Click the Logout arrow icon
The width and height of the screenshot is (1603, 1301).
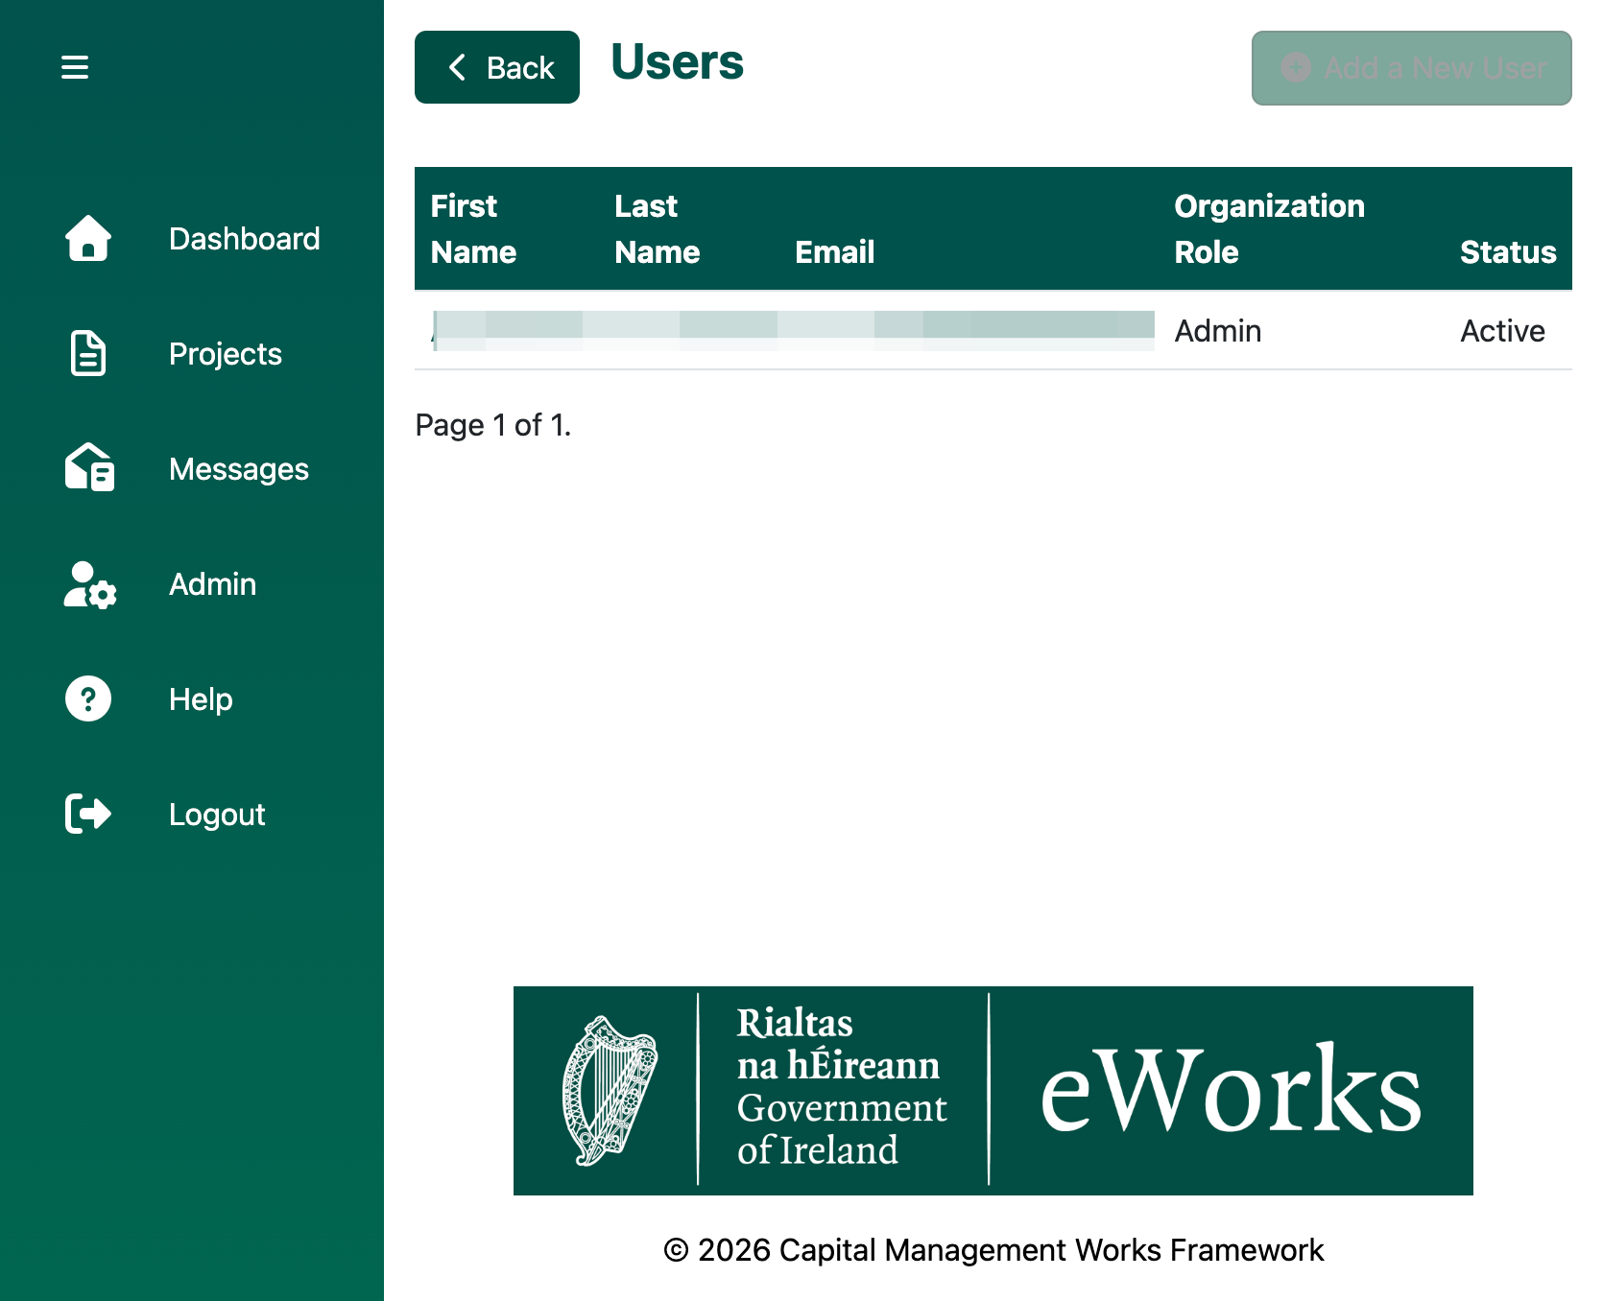coord(88,814)
